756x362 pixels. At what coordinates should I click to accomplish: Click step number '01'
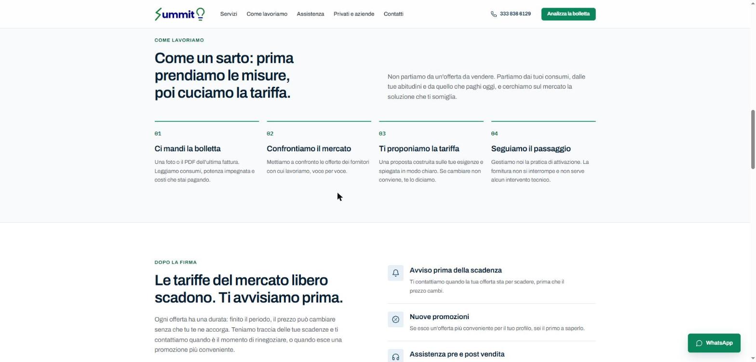click(x=158, y=134)
